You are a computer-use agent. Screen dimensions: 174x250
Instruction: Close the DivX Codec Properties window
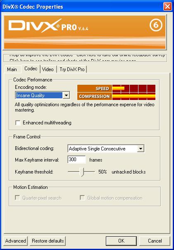coord(167,7)
